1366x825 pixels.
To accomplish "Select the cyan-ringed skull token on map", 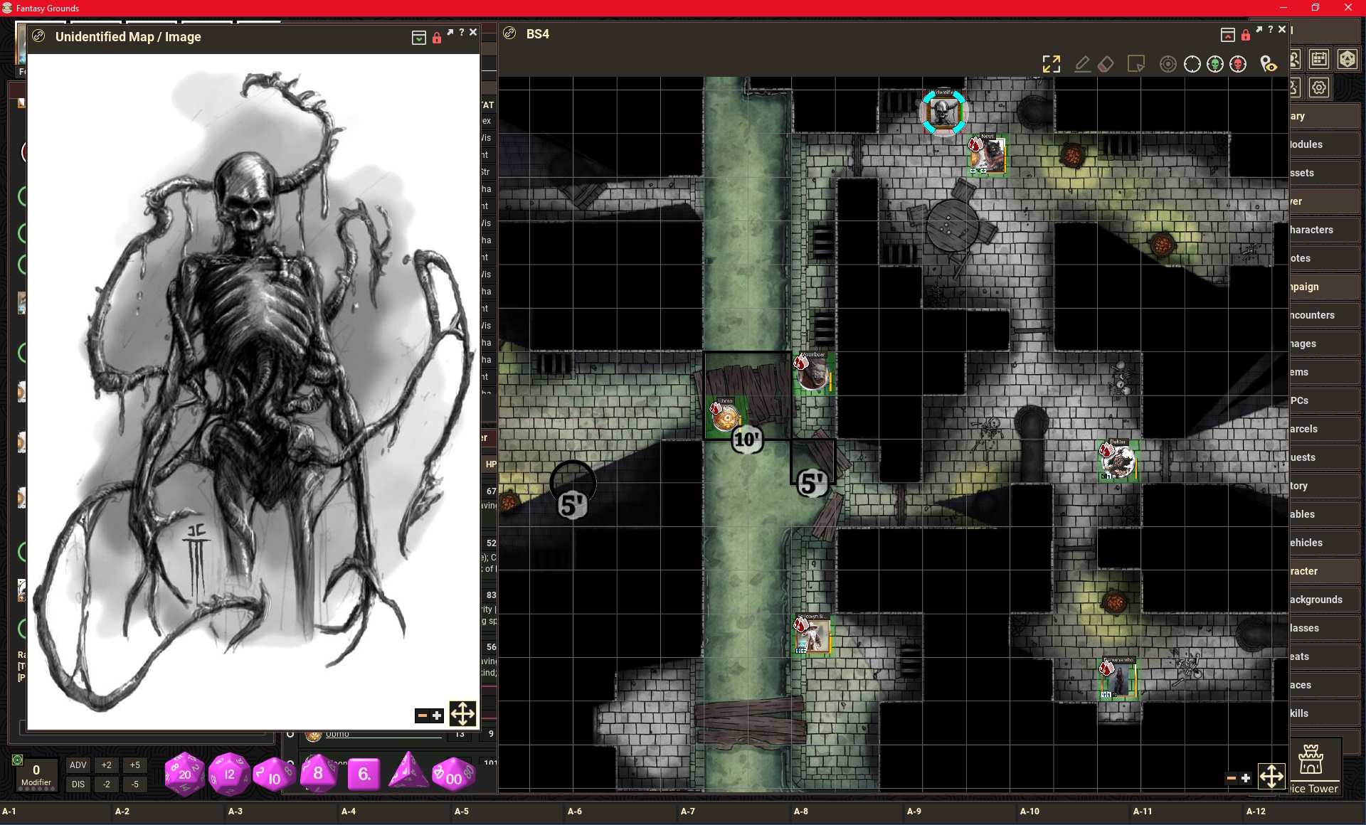I will [x=944, y=112].
